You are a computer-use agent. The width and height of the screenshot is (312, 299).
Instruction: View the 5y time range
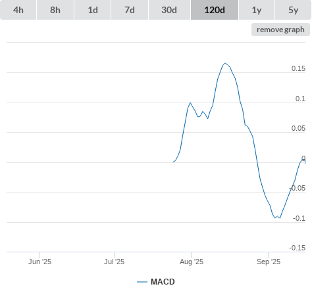coord(294,10)
